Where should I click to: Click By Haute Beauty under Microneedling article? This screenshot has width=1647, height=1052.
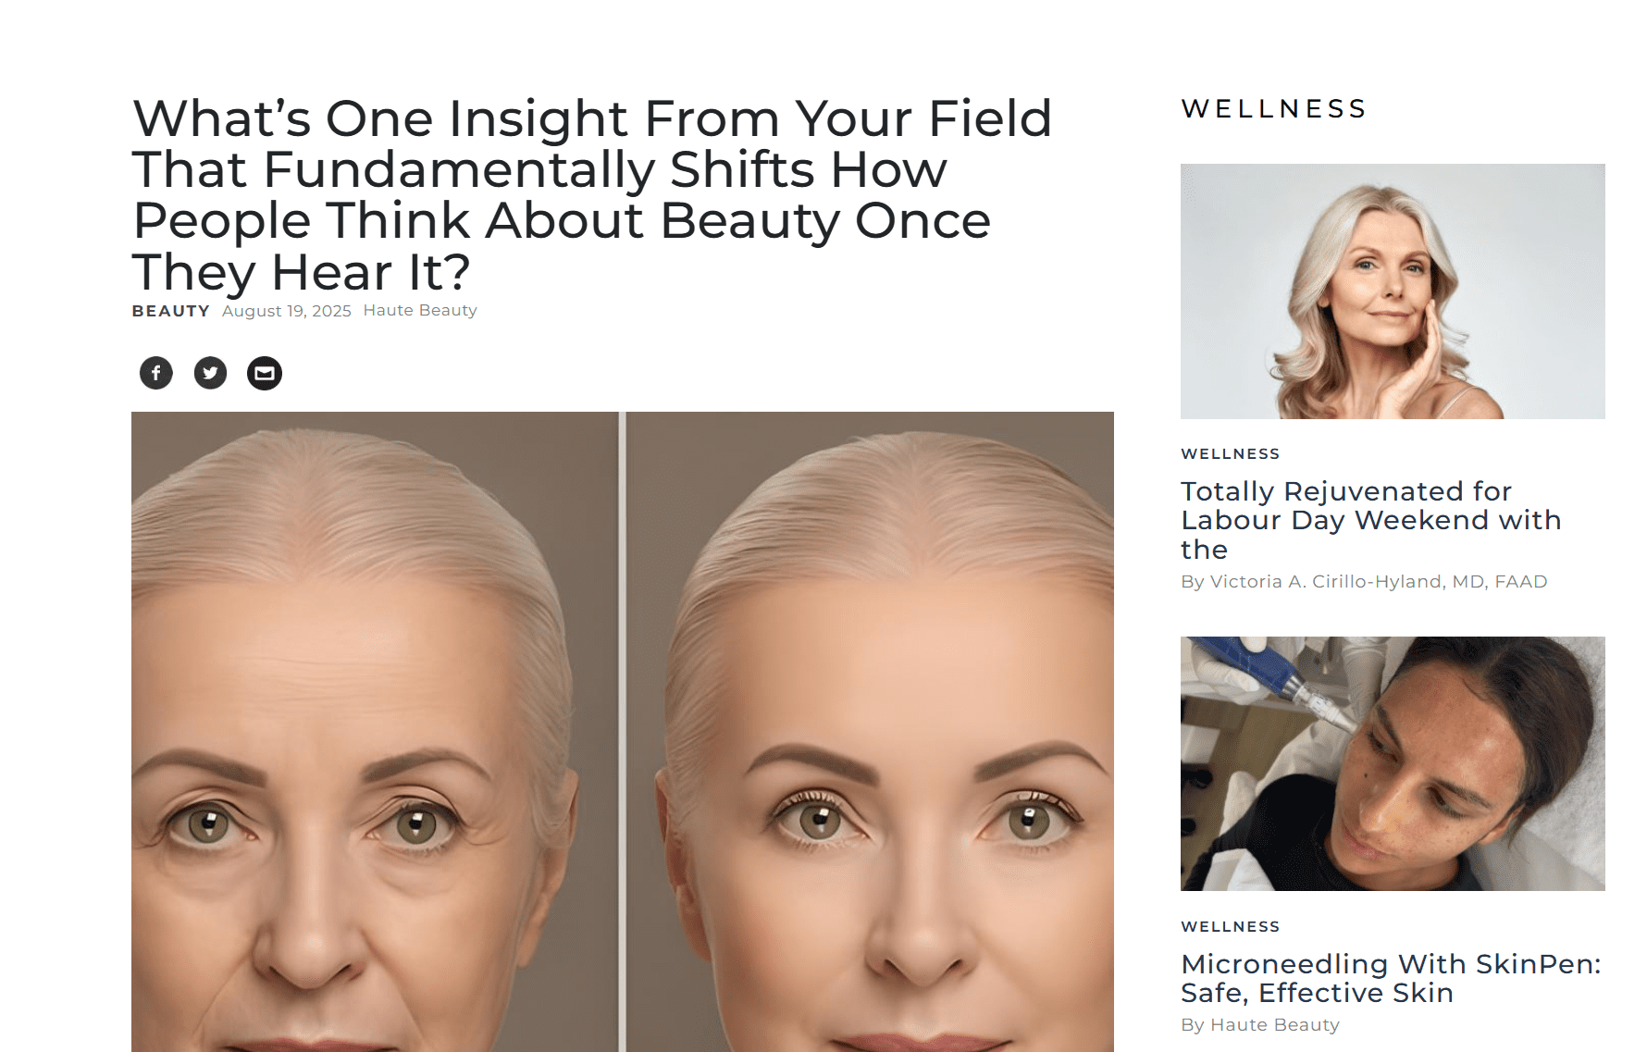point(1260,1024)
